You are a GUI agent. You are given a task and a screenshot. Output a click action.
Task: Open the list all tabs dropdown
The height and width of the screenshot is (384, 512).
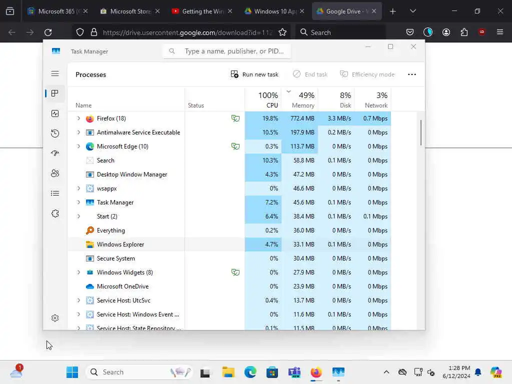pyautogui.click(x=412, y=11)
